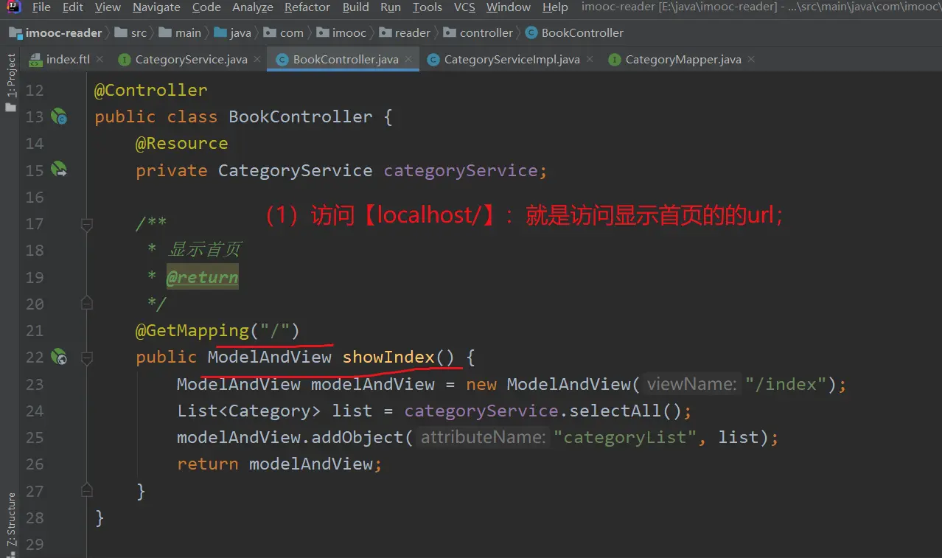The image size is (942, 558).
Task: Click fold end marker on line 27
Action: [x=86, y=490]
